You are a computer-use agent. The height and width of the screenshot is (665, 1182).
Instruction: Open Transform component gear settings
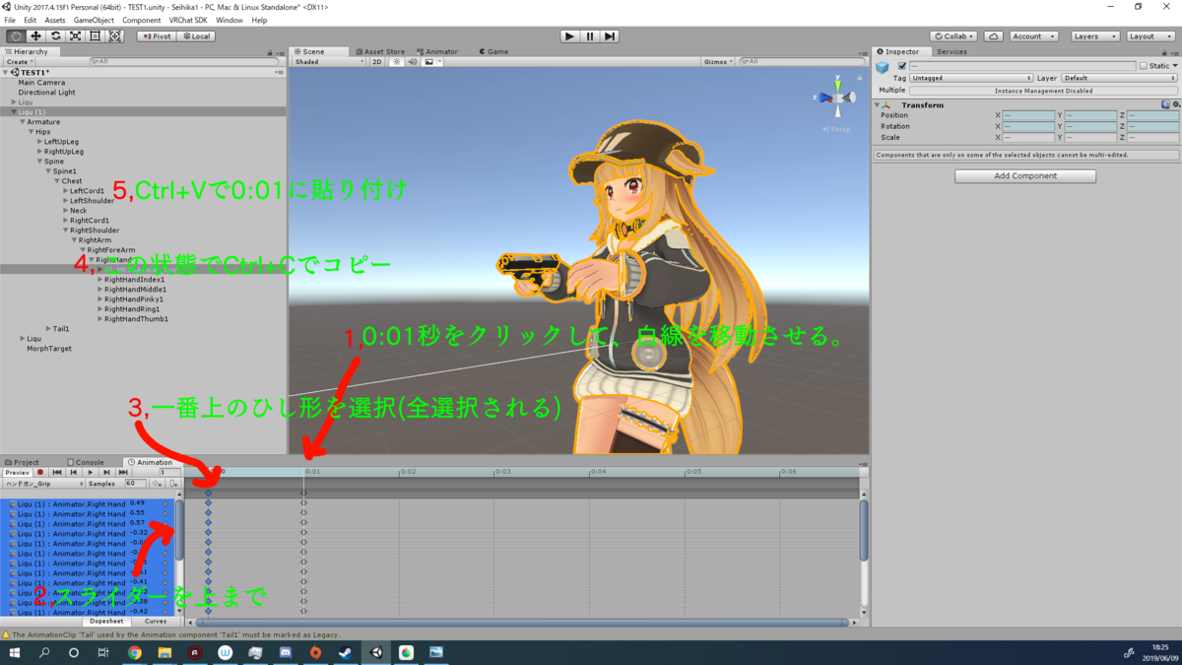pos(1175,104)
